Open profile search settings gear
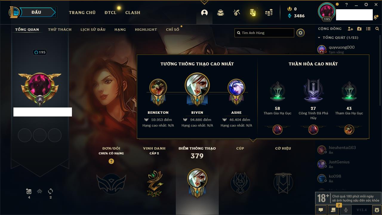Viewport: 382px width, 215px height. 301,33
